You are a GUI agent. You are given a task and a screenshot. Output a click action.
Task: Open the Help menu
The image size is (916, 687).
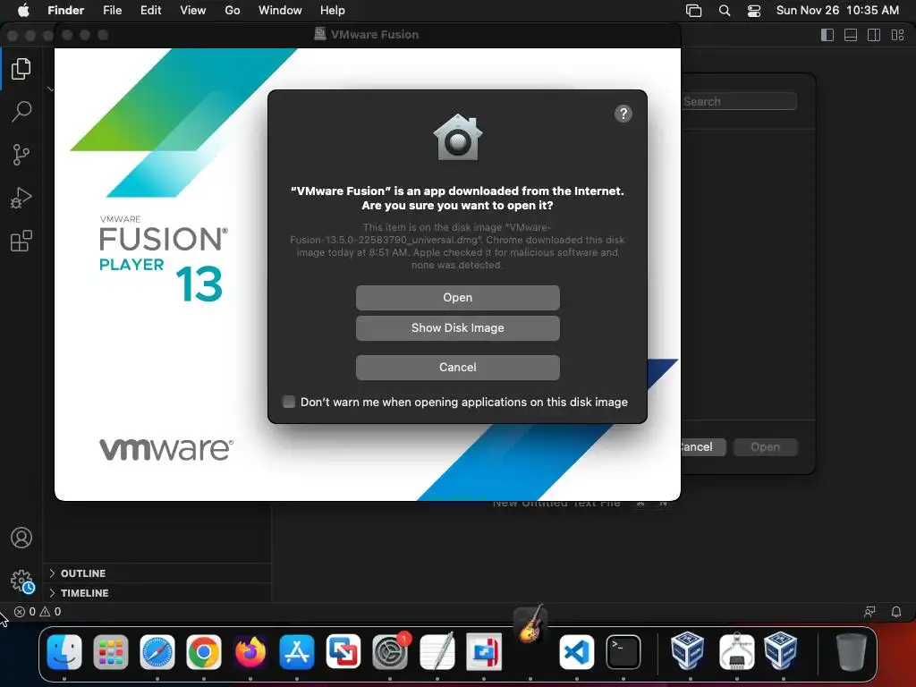(x=333, y=10)
